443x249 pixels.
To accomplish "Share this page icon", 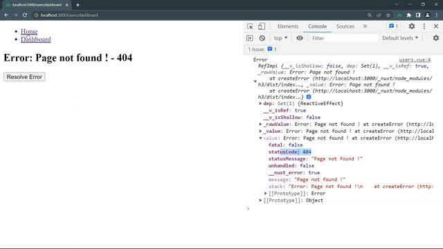I will 379,15.
